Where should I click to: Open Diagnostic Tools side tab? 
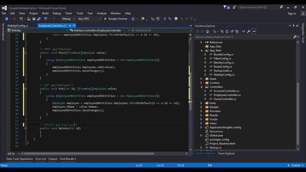click(303, 33)
